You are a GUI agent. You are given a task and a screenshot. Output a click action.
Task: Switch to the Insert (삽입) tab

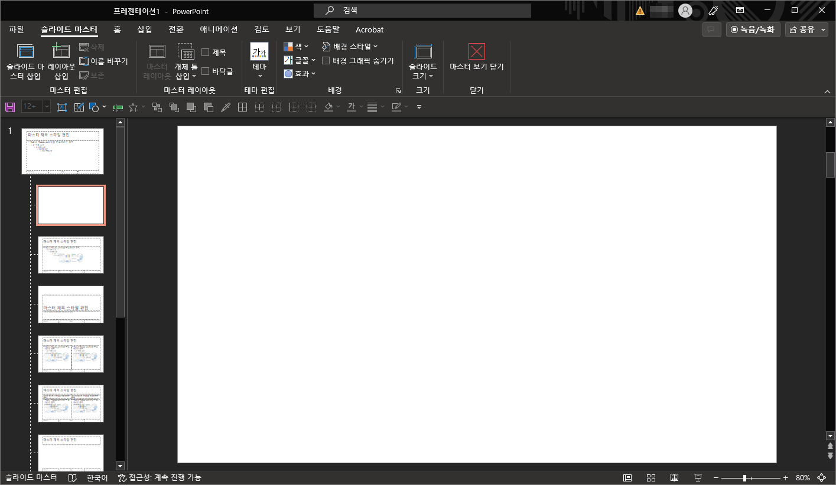coord(145,29)
